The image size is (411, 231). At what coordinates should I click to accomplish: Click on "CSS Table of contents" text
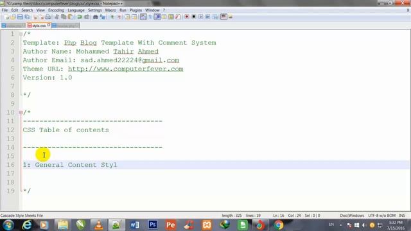click(x=66, y=130)
